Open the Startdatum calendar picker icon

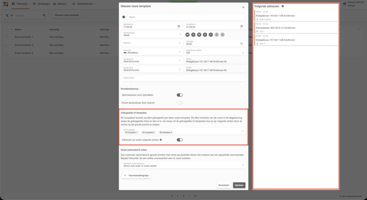pyautogui.click(x=179, y=26)
